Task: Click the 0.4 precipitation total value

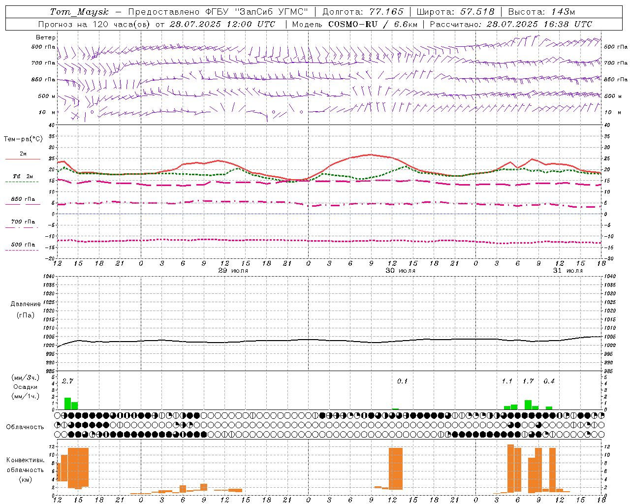Action: pos(549,381)
